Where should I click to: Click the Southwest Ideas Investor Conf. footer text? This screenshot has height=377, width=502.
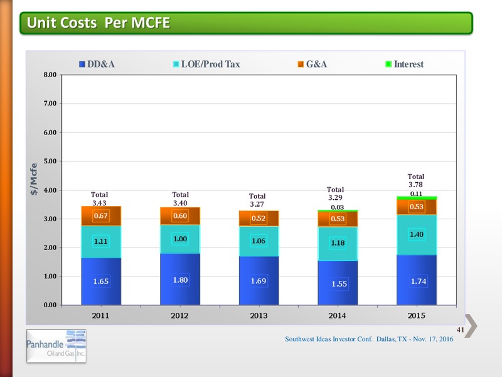[x=369, y=339]
